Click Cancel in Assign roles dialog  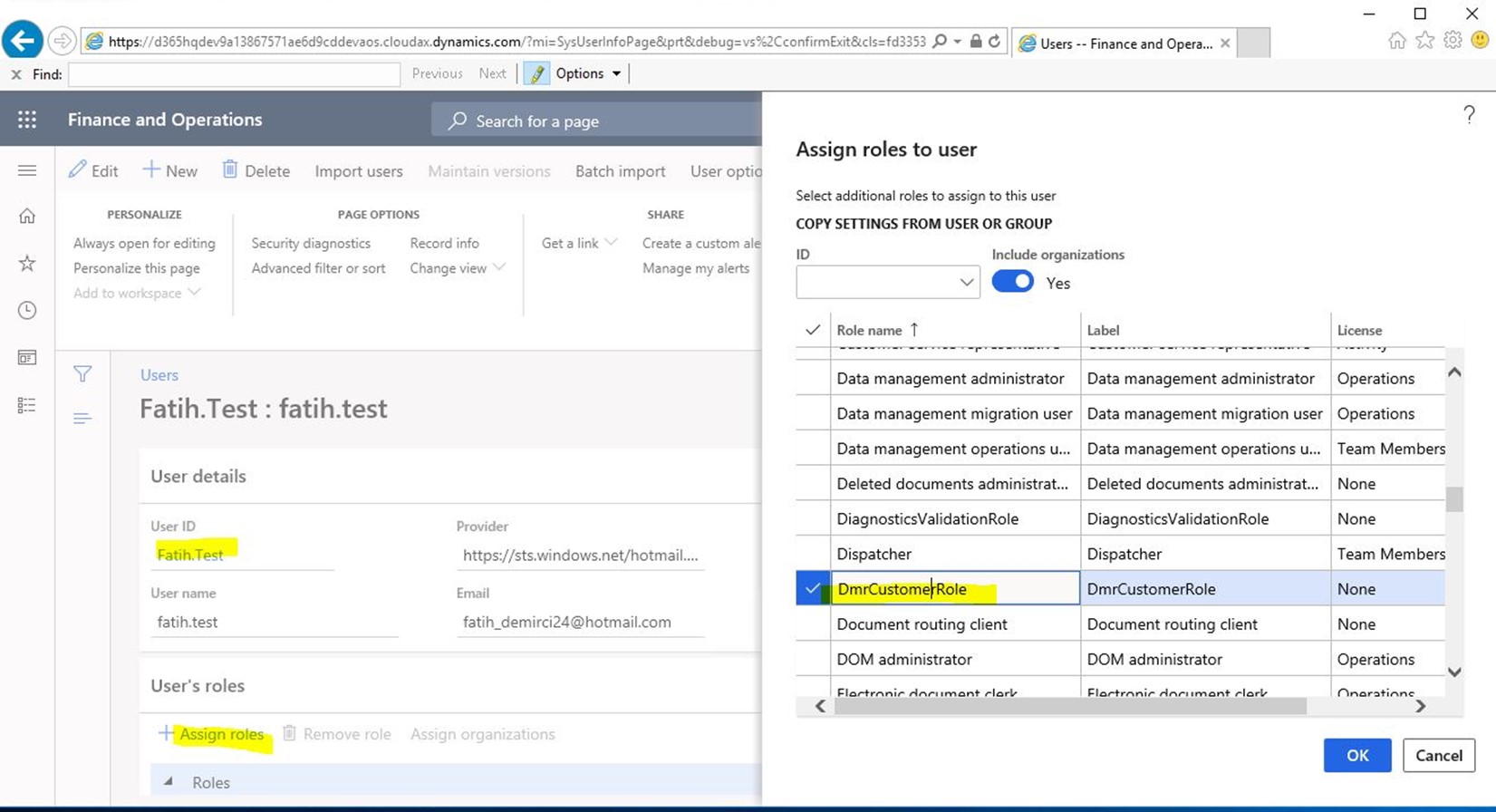coord(1439,755)
